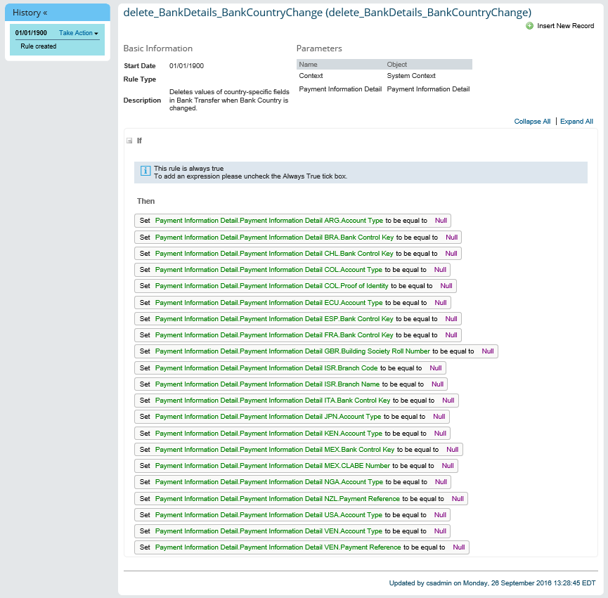Click Null value in the NZL.Payment Reference row
Viewport: 608px width, 598px height.
point(458,499)
